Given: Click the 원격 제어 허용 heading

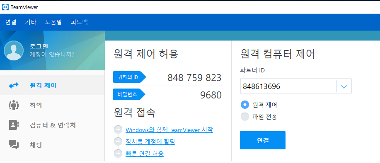Looking at the screenshot, I should pyautogui.click(x=146, y=54).
